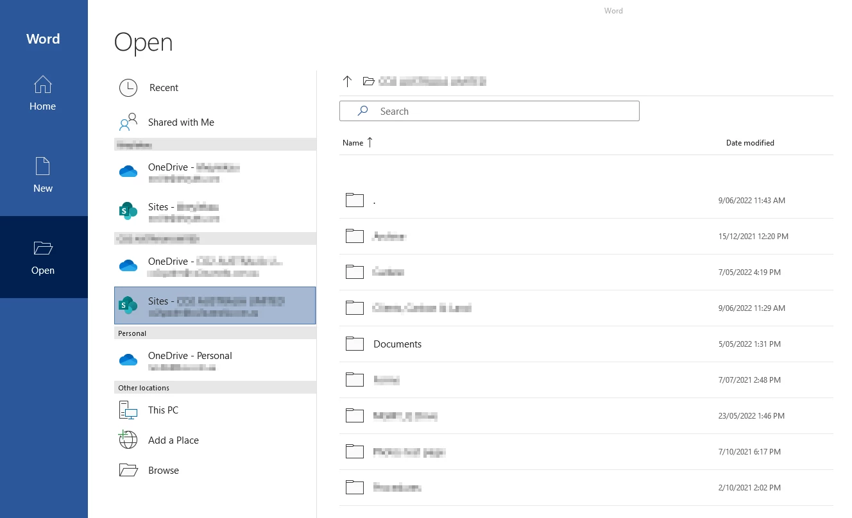Open folder modified 7/07/2021 2:48 PM

[x=586, y=380]
